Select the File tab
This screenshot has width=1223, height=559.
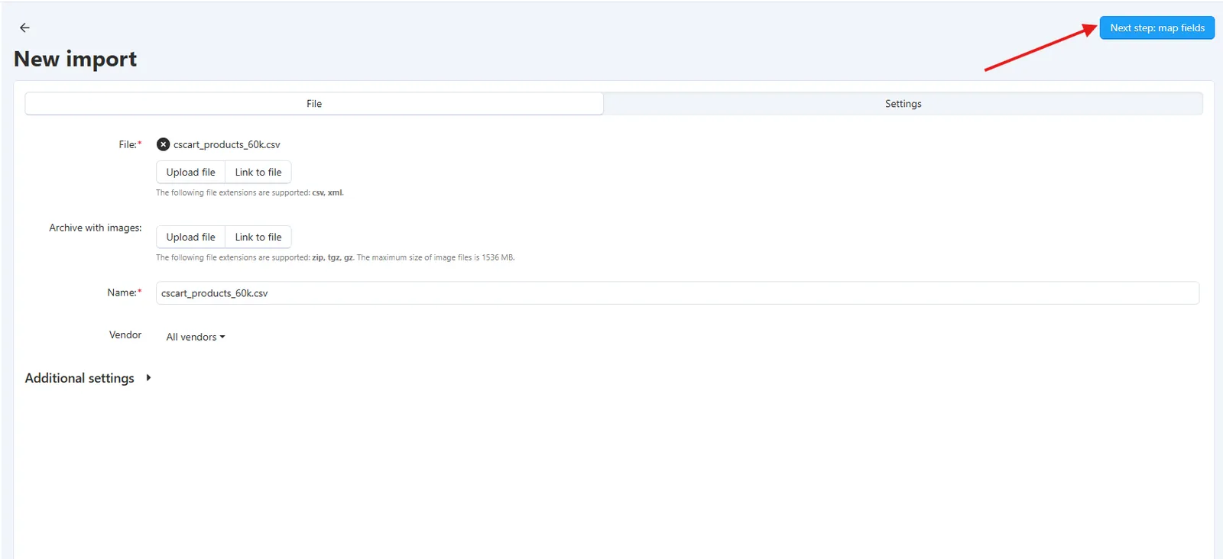[314, 104]
